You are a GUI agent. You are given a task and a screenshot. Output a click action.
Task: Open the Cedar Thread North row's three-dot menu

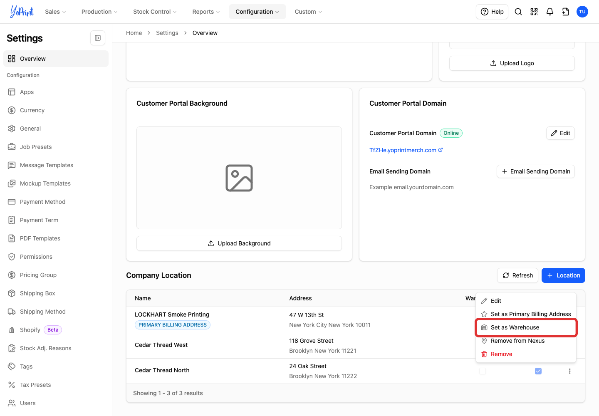coord(570,371)
